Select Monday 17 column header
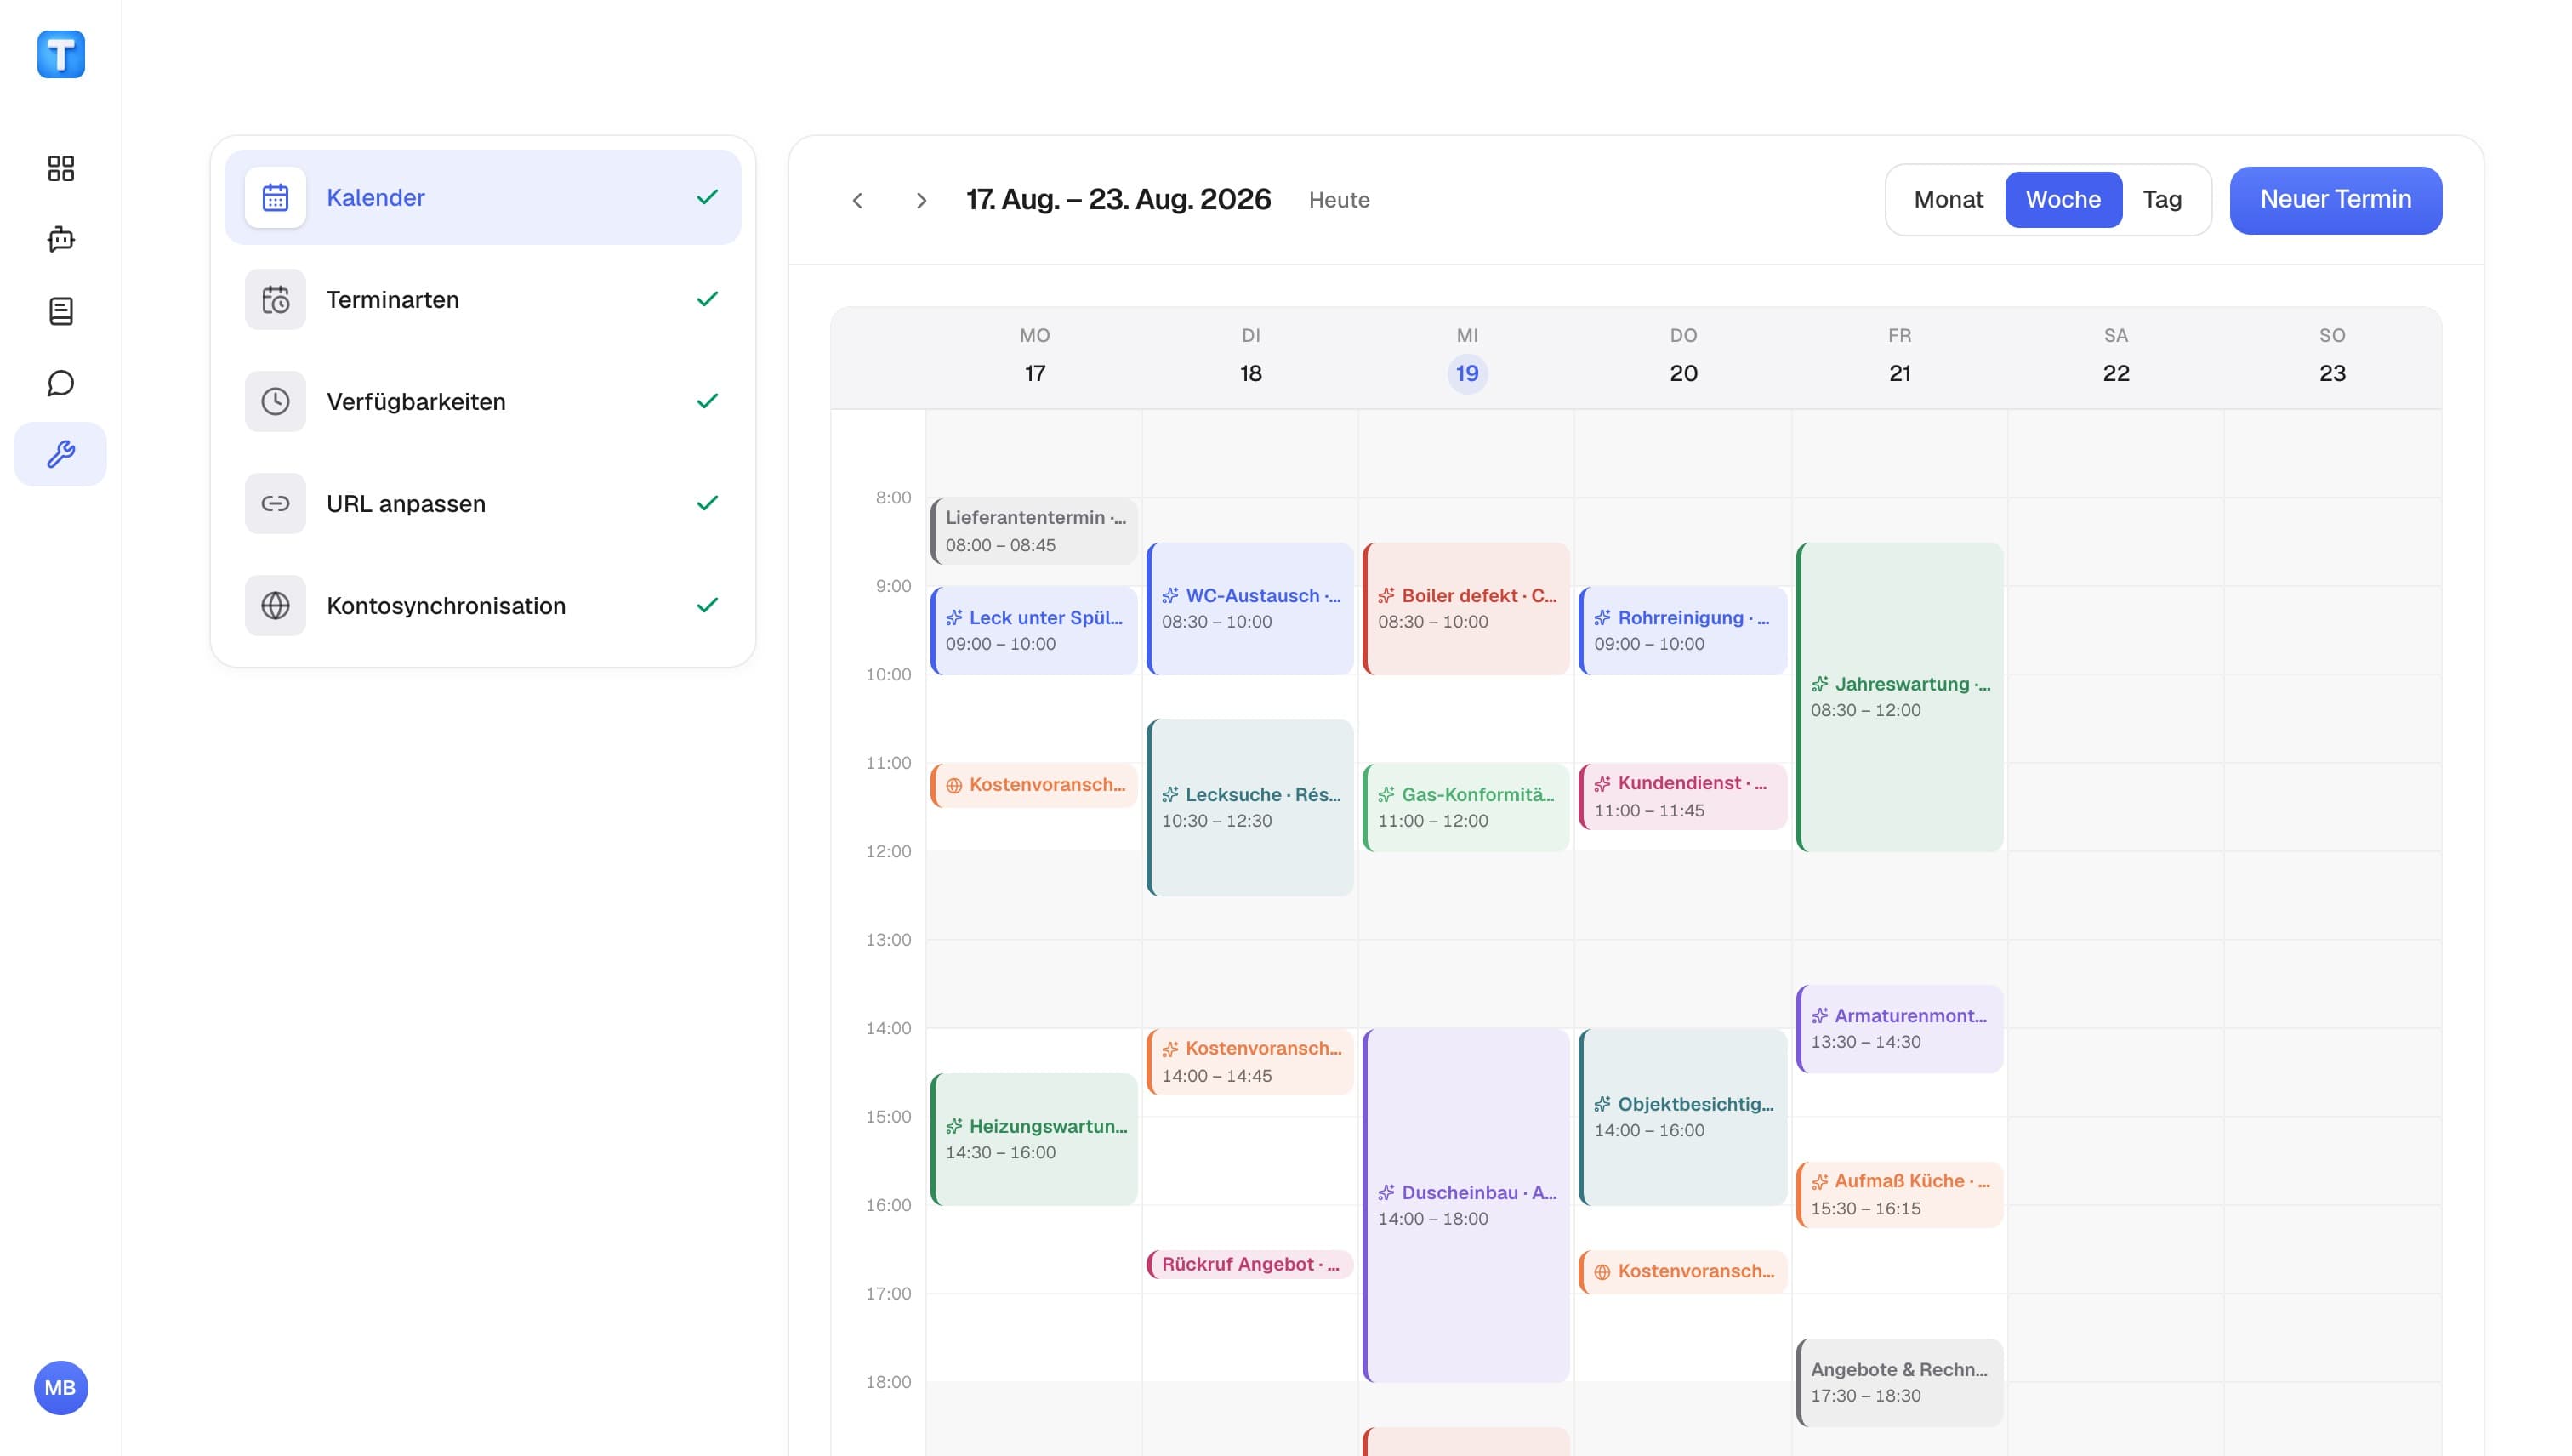The image size is (2572, 1456). (x=1035, y=357)
